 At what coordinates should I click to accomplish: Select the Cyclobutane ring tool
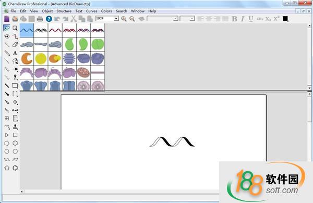(15, 135)
